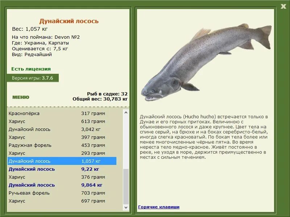Click the Есть лицензия label
Image resolution: width=290 pixels, height=217 pixels.
click(x=31, y=69)
